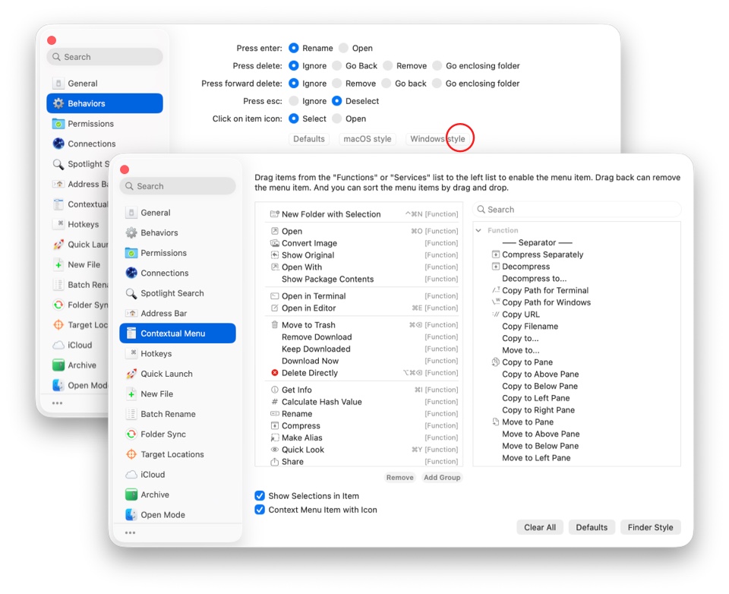Image resolution: width=729 pixels, height=594 pixels.
Task: Click the Spotlight Search magnifier icon
Action: (x=131, y=293)
